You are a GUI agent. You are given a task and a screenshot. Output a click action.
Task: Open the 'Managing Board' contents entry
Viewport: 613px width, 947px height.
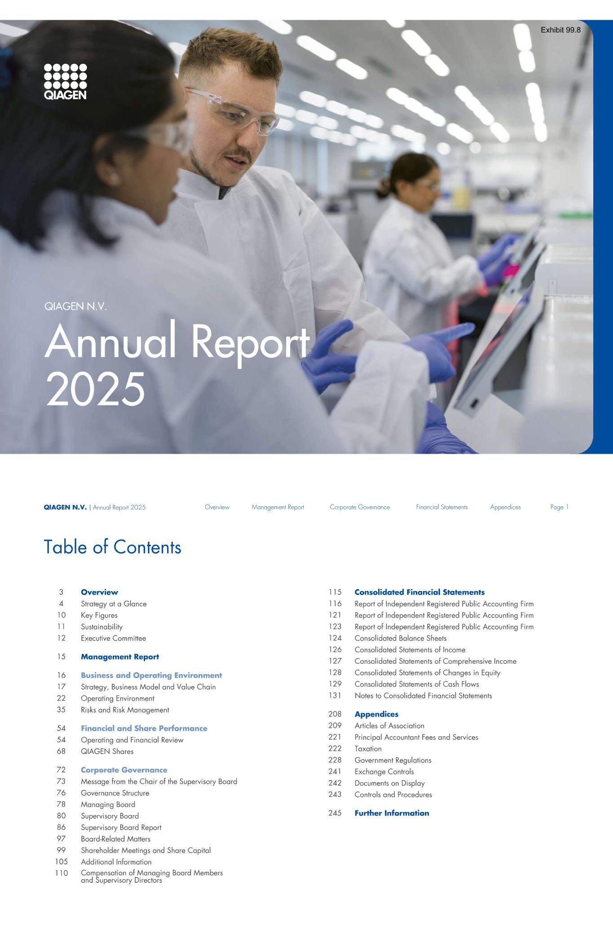point(108,805)
